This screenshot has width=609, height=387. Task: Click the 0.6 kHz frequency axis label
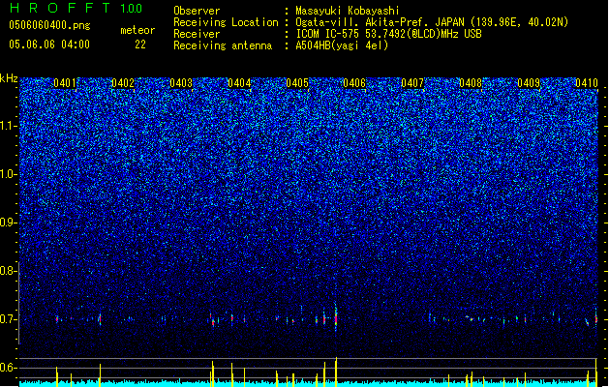[x=8, y=368]
